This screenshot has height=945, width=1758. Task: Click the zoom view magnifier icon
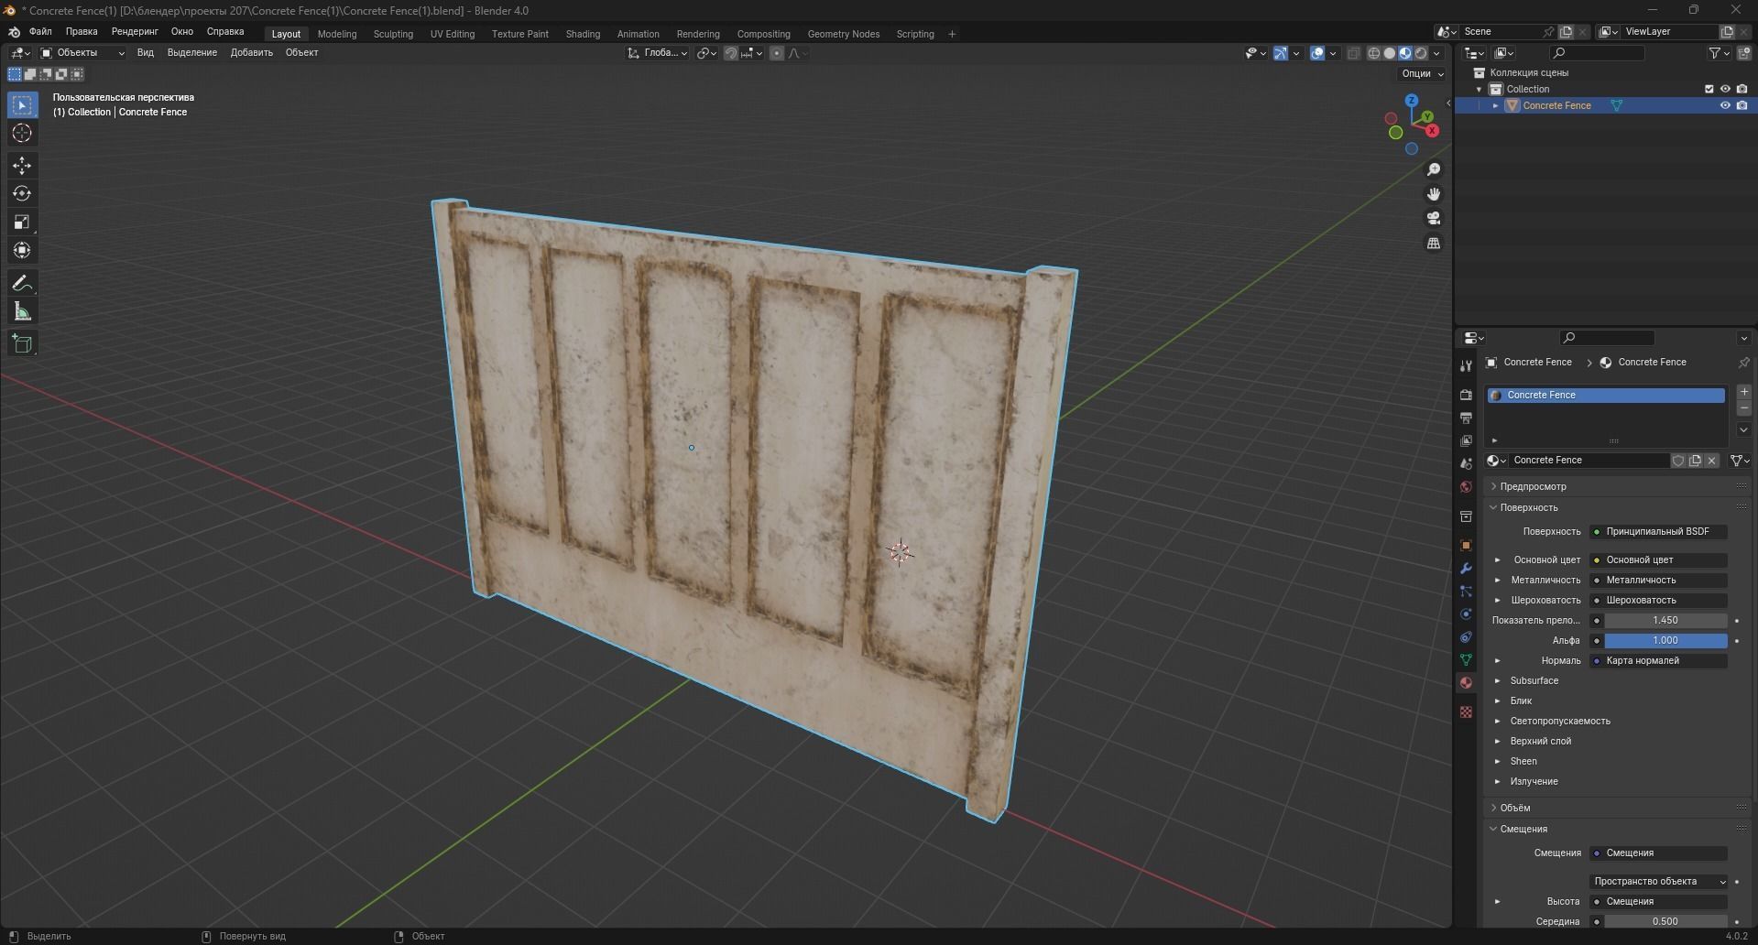[1434, 169]
